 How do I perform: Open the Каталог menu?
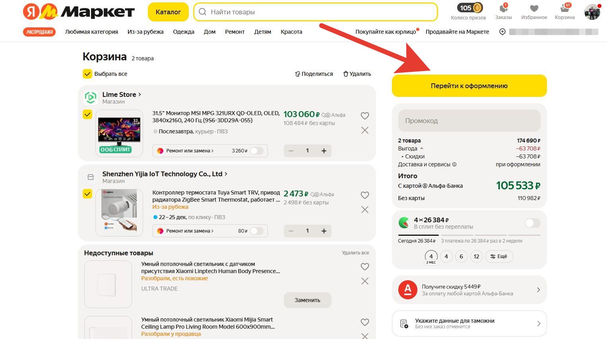[168, 12]
